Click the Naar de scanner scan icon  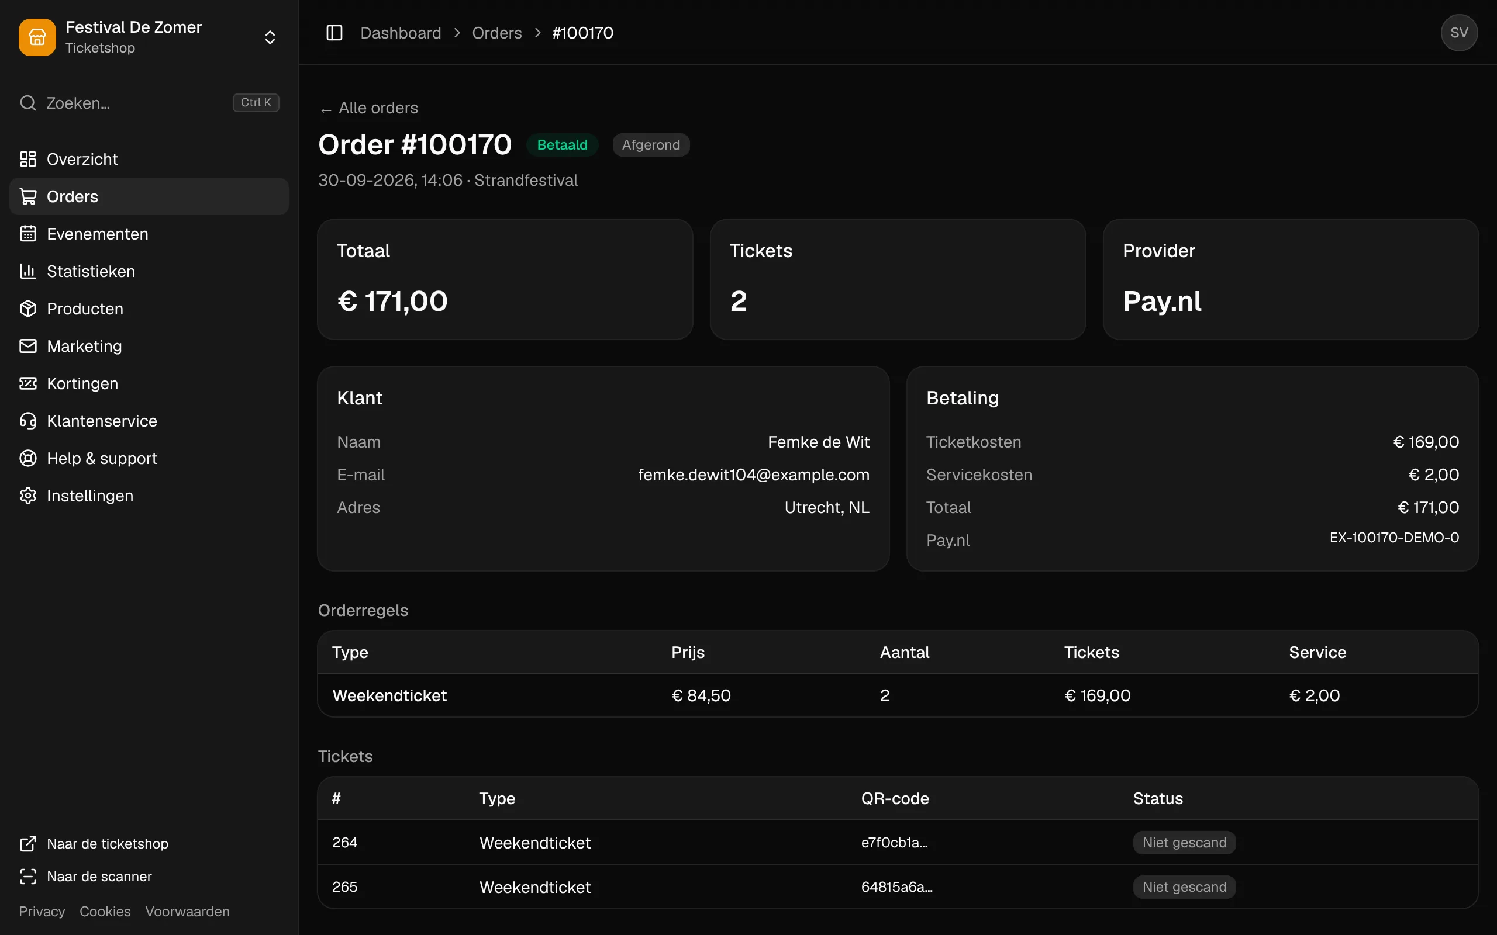pos(28,876)
